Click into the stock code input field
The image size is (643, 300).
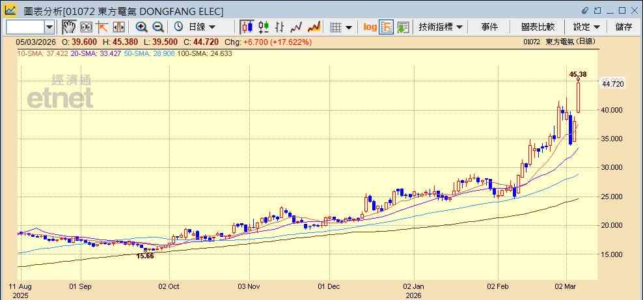(25, 27)
